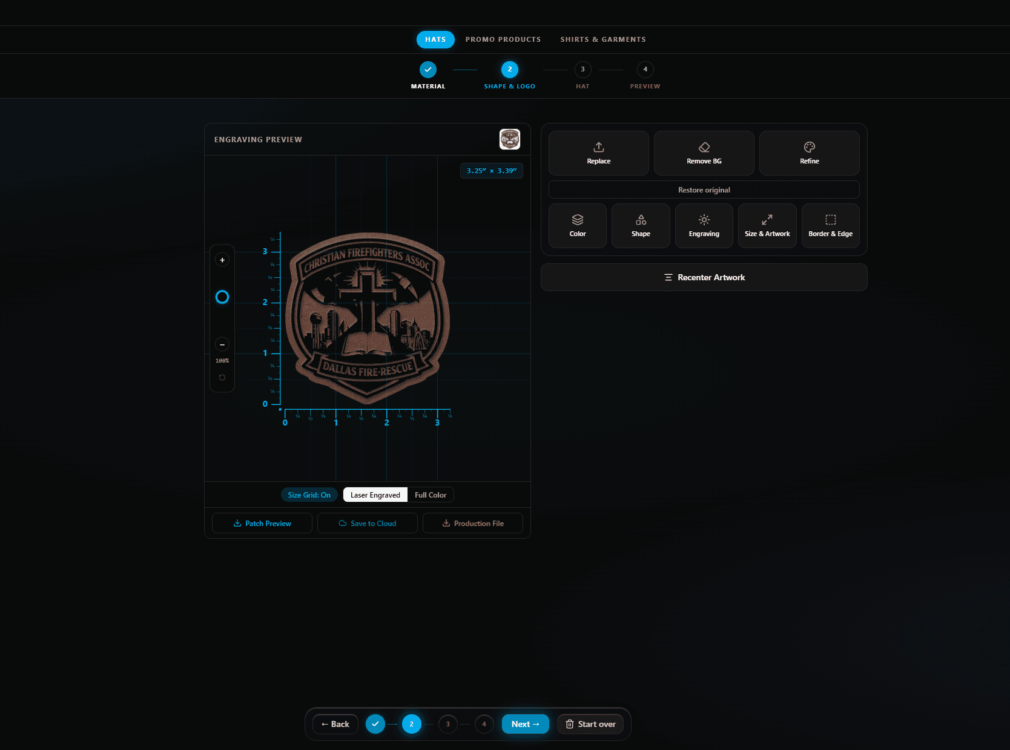Click step 4 circle in bottom bar
This screenshot has width=1010, height=750.
pos(484,724)
